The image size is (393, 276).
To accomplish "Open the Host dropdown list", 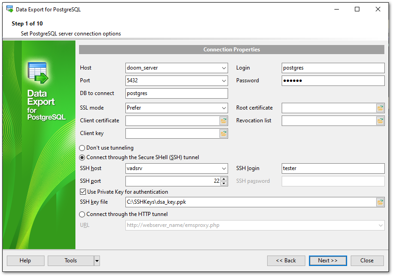I will tap(224, 68).
